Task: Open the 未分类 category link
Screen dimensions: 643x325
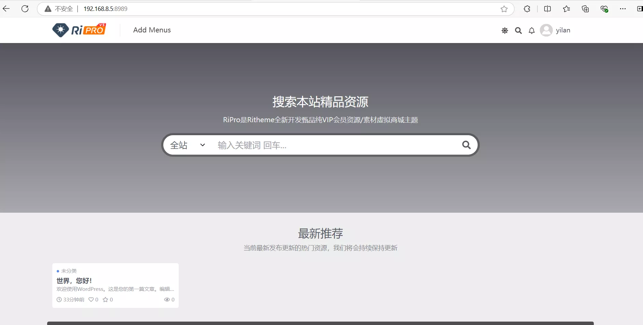Action: (x=69, y=271)
